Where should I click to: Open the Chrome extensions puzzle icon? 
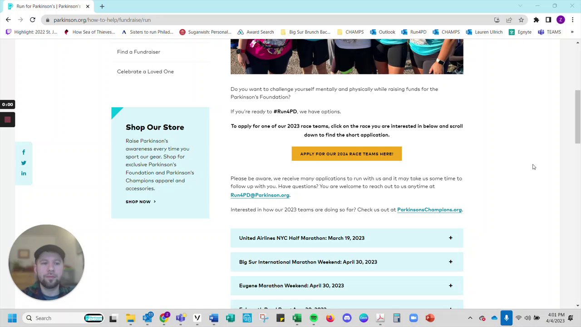[536, 20]
